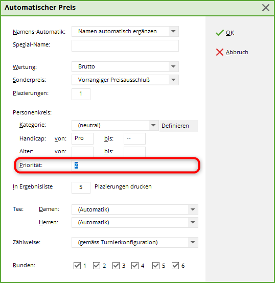Open the Sonderpreis dropdown

pyautogui.click(x=173, y=80)
